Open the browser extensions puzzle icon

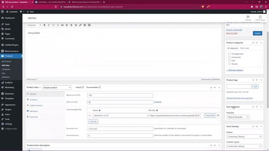pos(252,7)
